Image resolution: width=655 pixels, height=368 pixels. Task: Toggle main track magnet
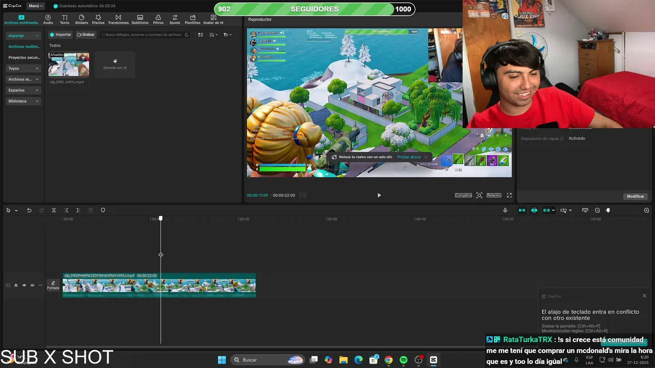522,211
